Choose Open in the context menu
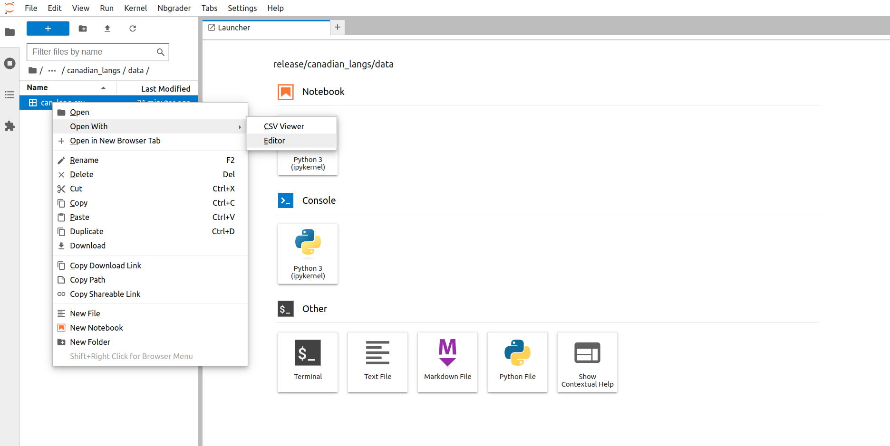 coord(150,112)
